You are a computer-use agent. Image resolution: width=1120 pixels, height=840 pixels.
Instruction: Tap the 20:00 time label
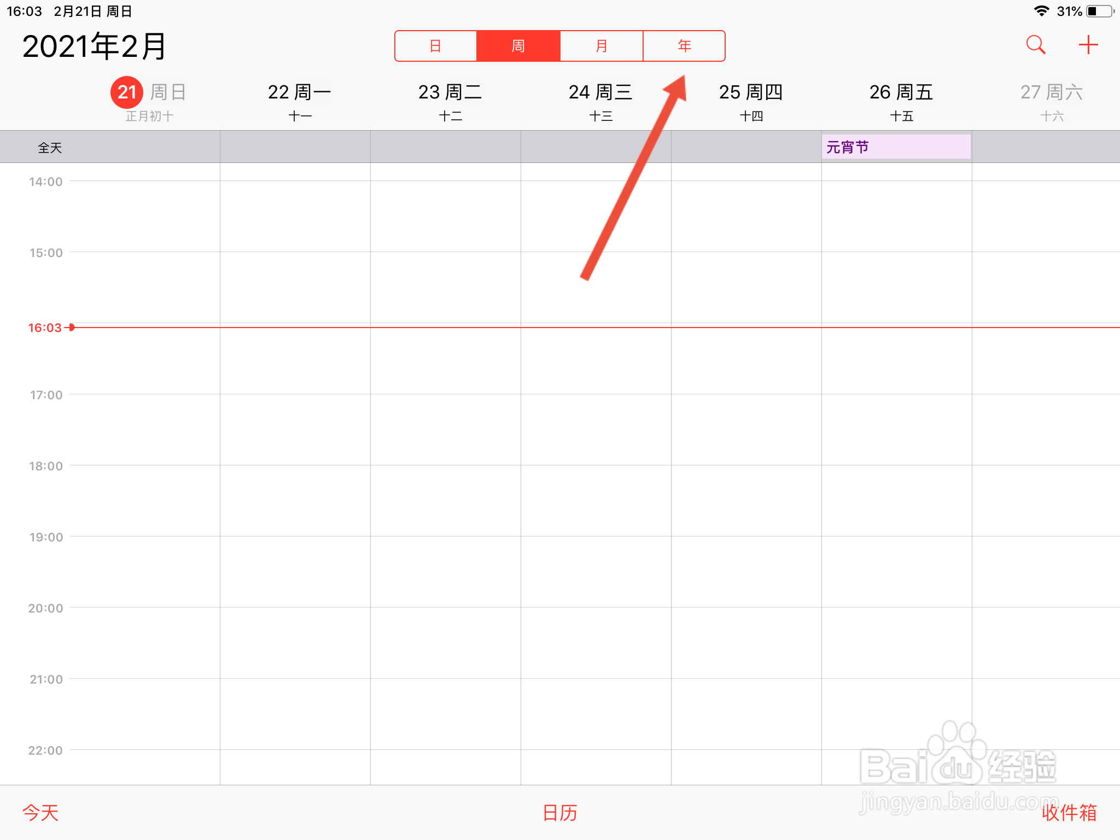pos(46,608)
